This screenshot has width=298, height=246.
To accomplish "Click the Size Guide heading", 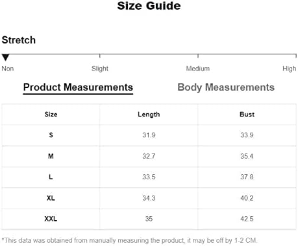I will pos(149,6).
